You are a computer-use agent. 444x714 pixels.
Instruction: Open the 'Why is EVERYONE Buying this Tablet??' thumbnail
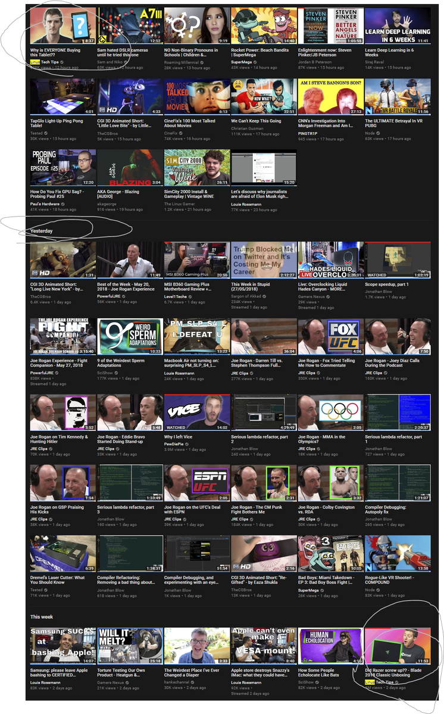coord(63,26)
